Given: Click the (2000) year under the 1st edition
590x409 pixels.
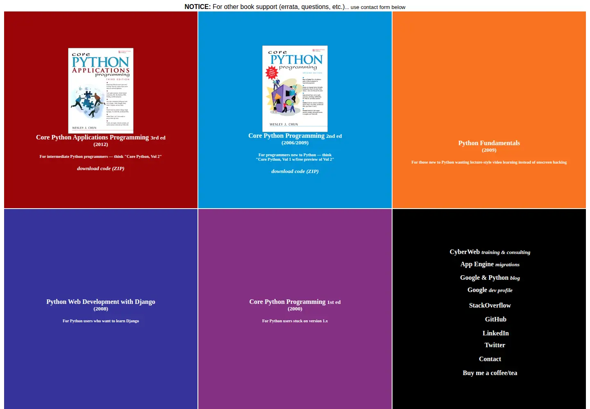Looking at the screenshot, I should point(295,309).
